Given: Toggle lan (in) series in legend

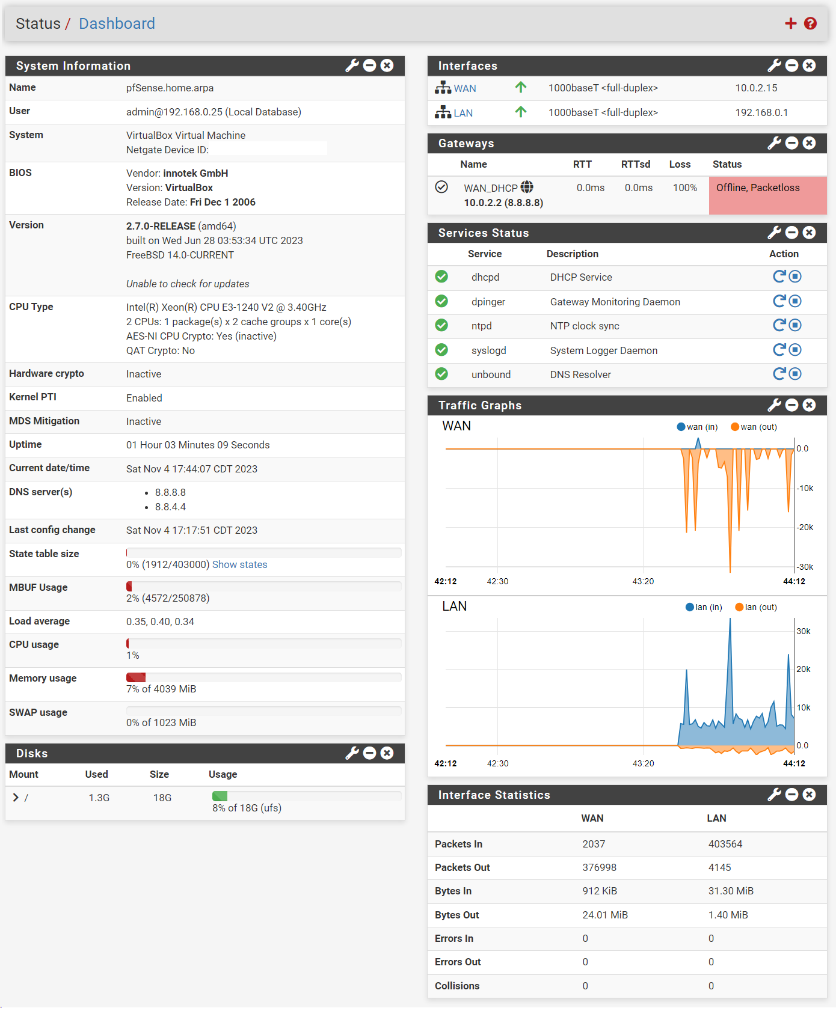Looking at the screenshot, I should tap(704, 607).
